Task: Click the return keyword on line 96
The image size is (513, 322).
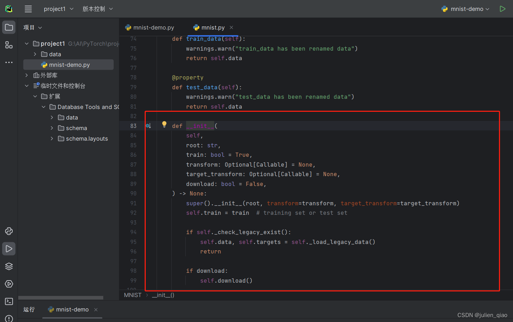Action: click(211, 252)
